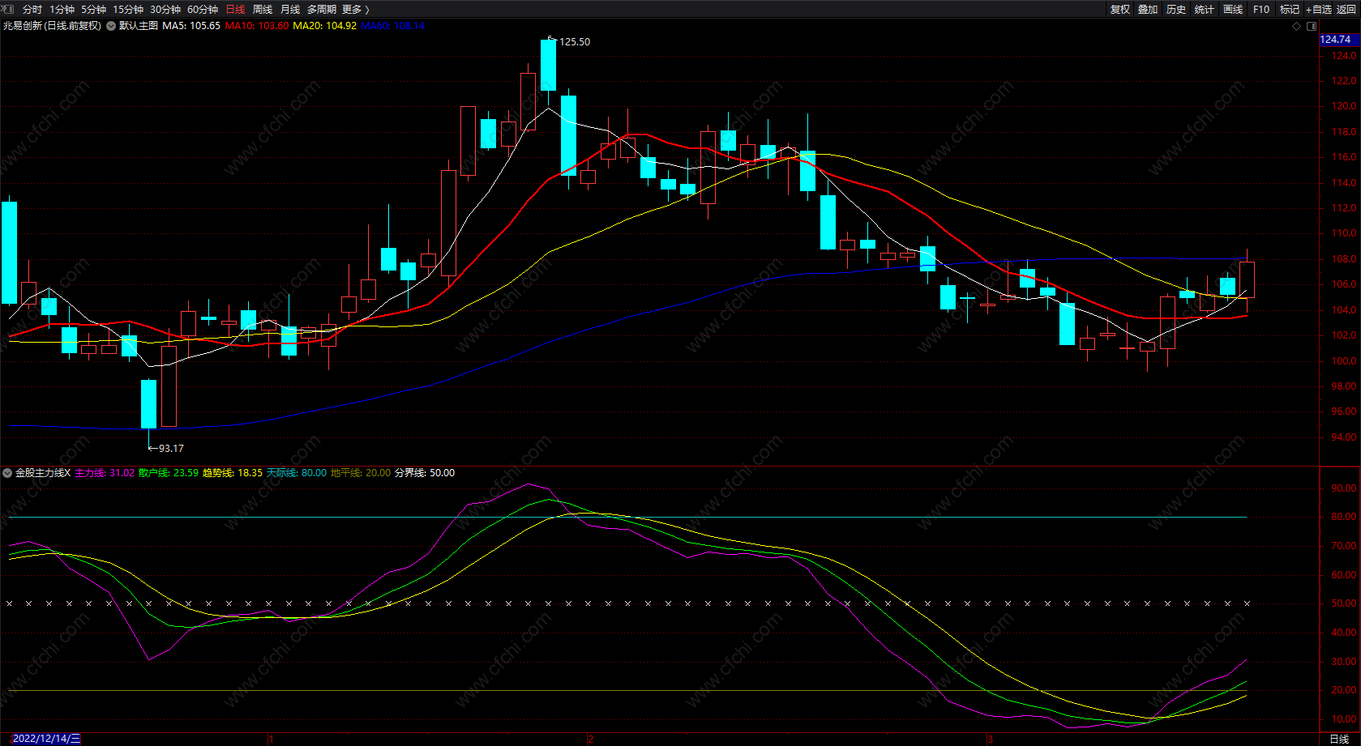Open the 叠加 overlay tool
1361x746 pixels.
point(1147,9)
